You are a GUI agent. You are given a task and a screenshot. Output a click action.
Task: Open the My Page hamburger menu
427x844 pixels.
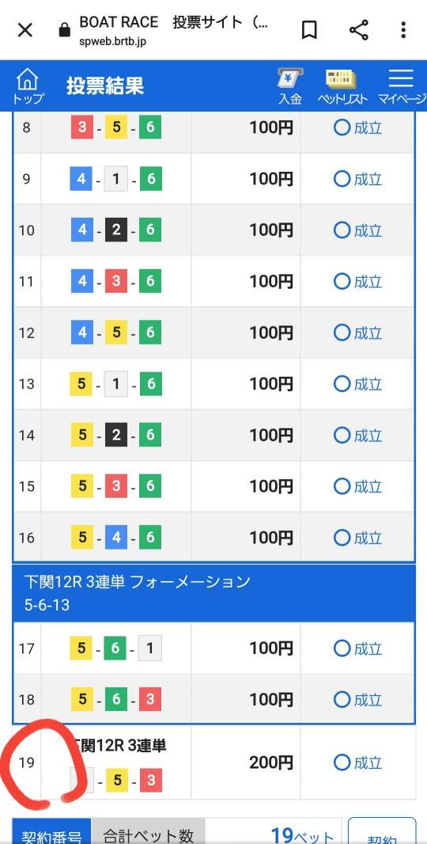pos(401,86)
